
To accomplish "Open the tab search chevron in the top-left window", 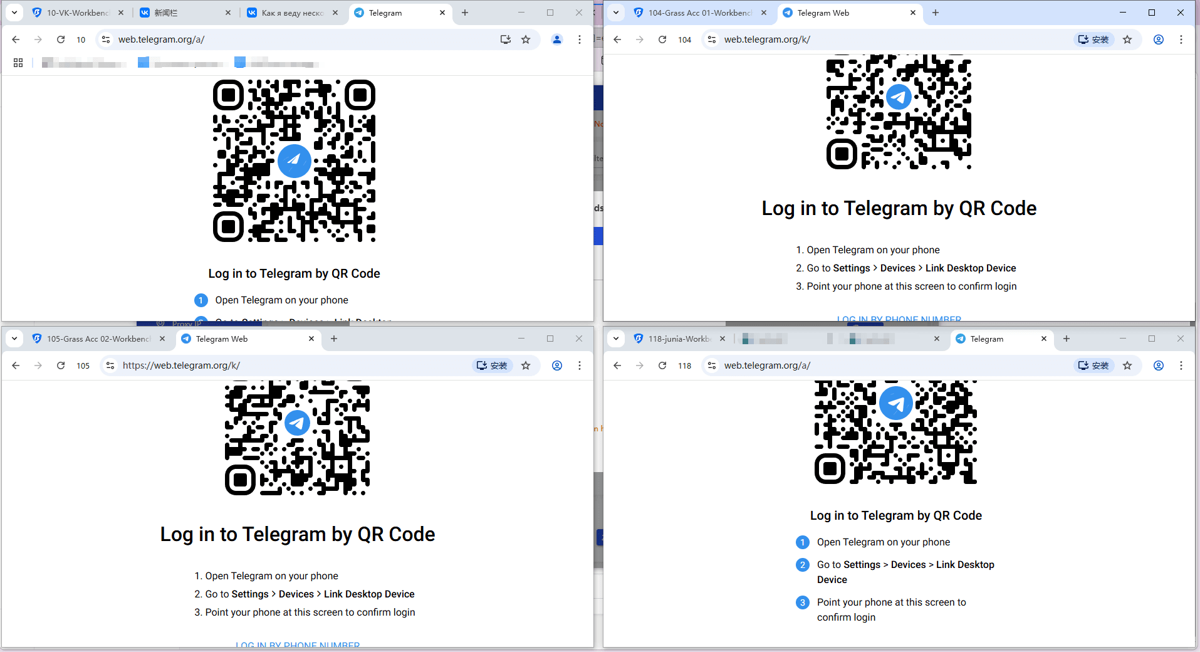I will 14,13.
